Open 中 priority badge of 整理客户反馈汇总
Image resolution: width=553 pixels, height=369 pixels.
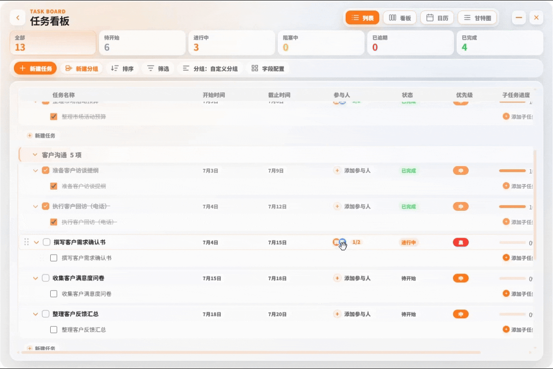[460, 314]
